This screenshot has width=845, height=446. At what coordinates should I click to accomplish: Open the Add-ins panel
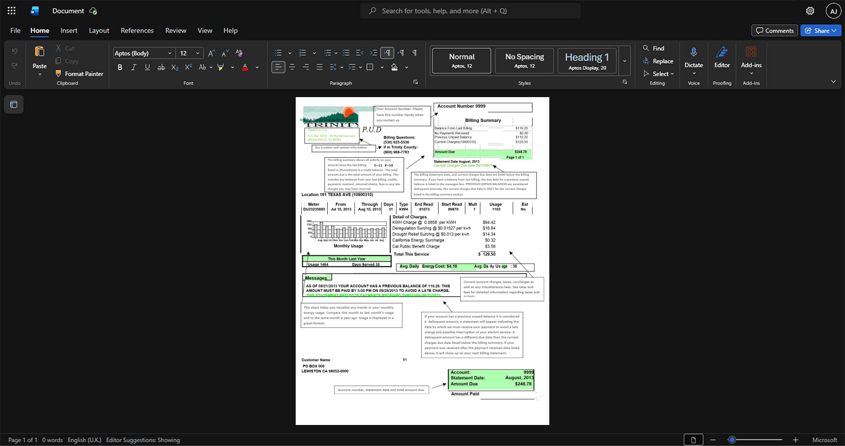click(x=751, y=58)
